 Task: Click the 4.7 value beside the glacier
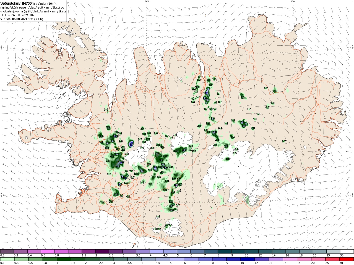184,150
